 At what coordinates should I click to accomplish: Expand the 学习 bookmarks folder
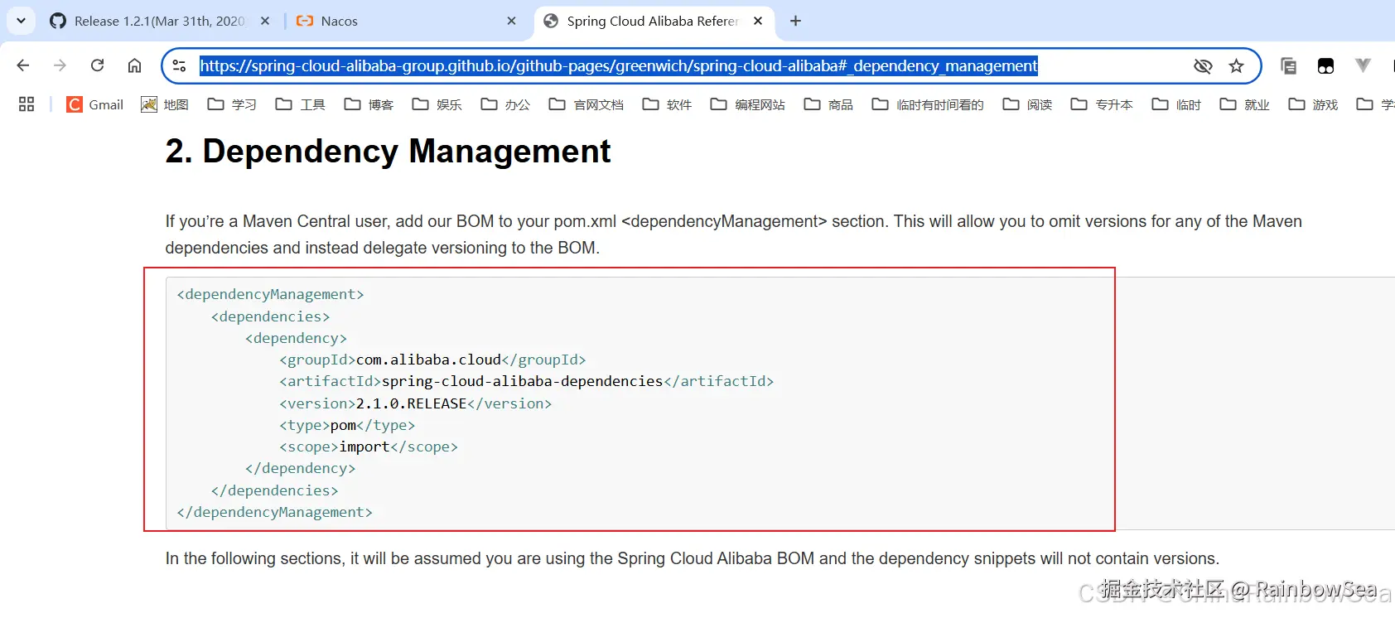[x=232, y=104]
